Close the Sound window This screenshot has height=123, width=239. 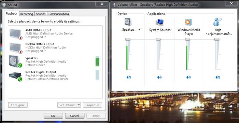(102, 4)
